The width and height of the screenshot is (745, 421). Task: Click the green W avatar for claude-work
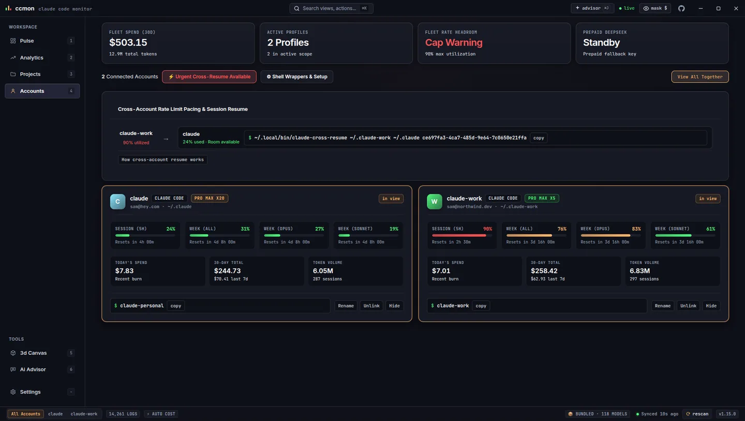(434, 202)
